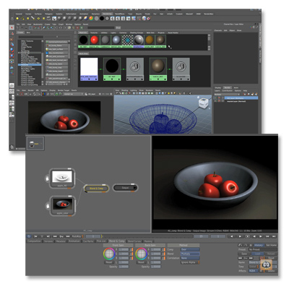The image size is (289, 289).
Task: Open the Masking tab in composite tool panel
Action: 148,241
